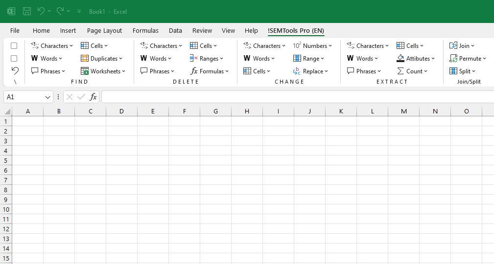Open CHANGE Range menu
Viewport: 494px width, 264px height.
coord(308,58)
